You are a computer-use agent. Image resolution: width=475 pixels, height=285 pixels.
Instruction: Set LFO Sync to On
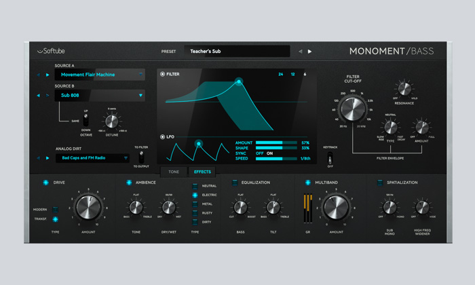(269, 153)
